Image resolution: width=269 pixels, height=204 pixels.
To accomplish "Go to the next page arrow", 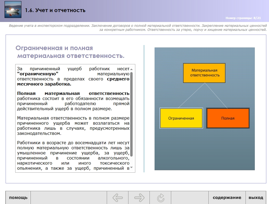I will 139,198.
